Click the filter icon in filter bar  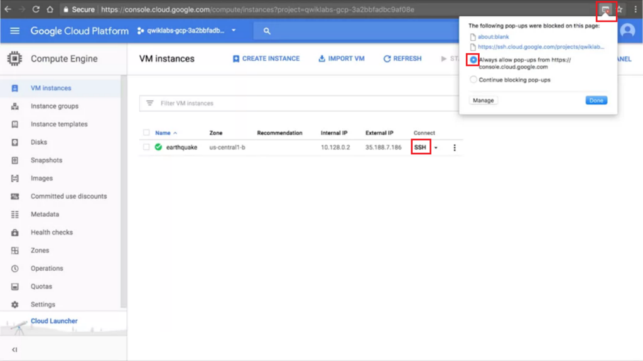[x=149, y=103]
